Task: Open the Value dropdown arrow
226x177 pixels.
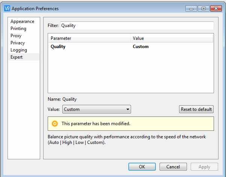Action: pos(128,109)
